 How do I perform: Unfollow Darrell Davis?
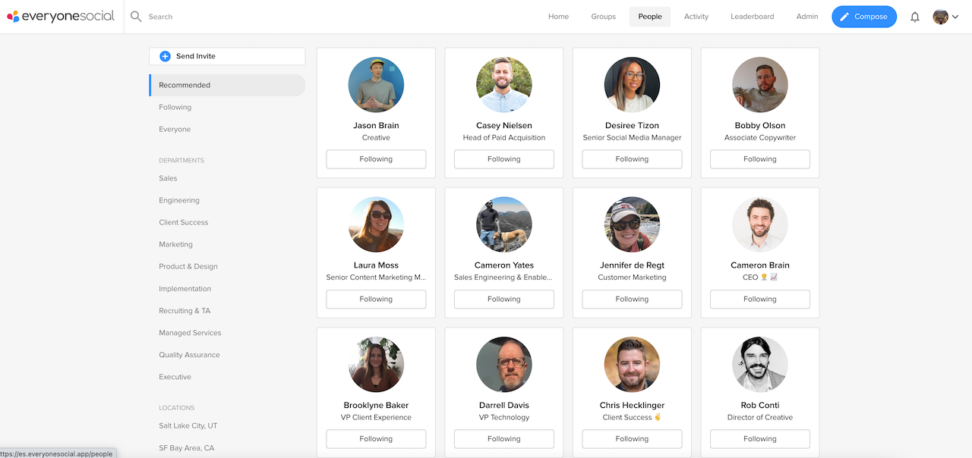coord(503,438)
